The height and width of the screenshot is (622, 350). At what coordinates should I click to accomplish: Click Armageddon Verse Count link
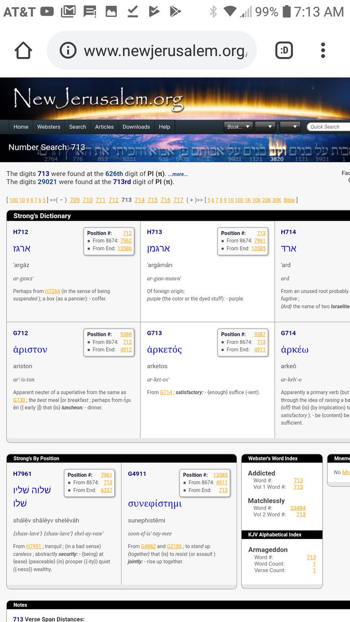(314, 571)
